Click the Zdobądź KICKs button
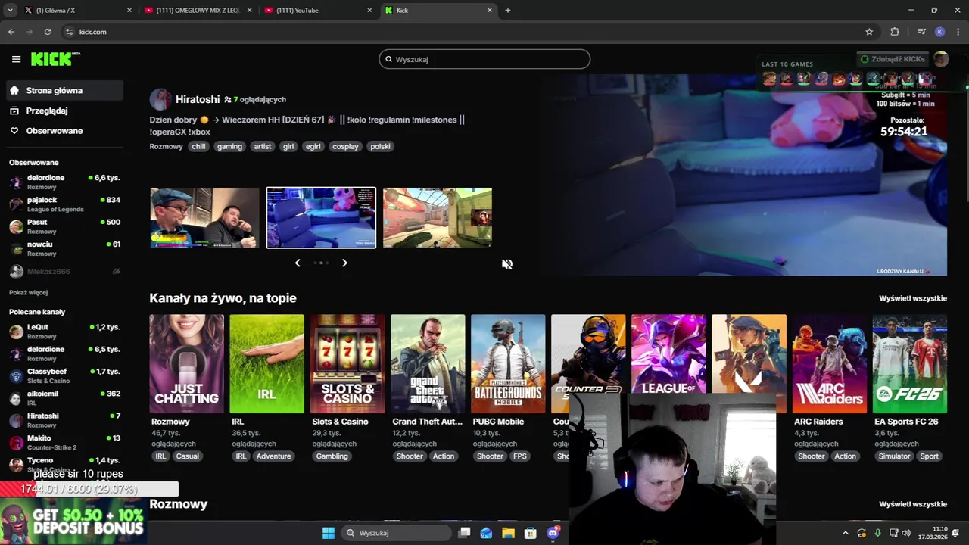 pyautogui.click(x=893, y=59)
